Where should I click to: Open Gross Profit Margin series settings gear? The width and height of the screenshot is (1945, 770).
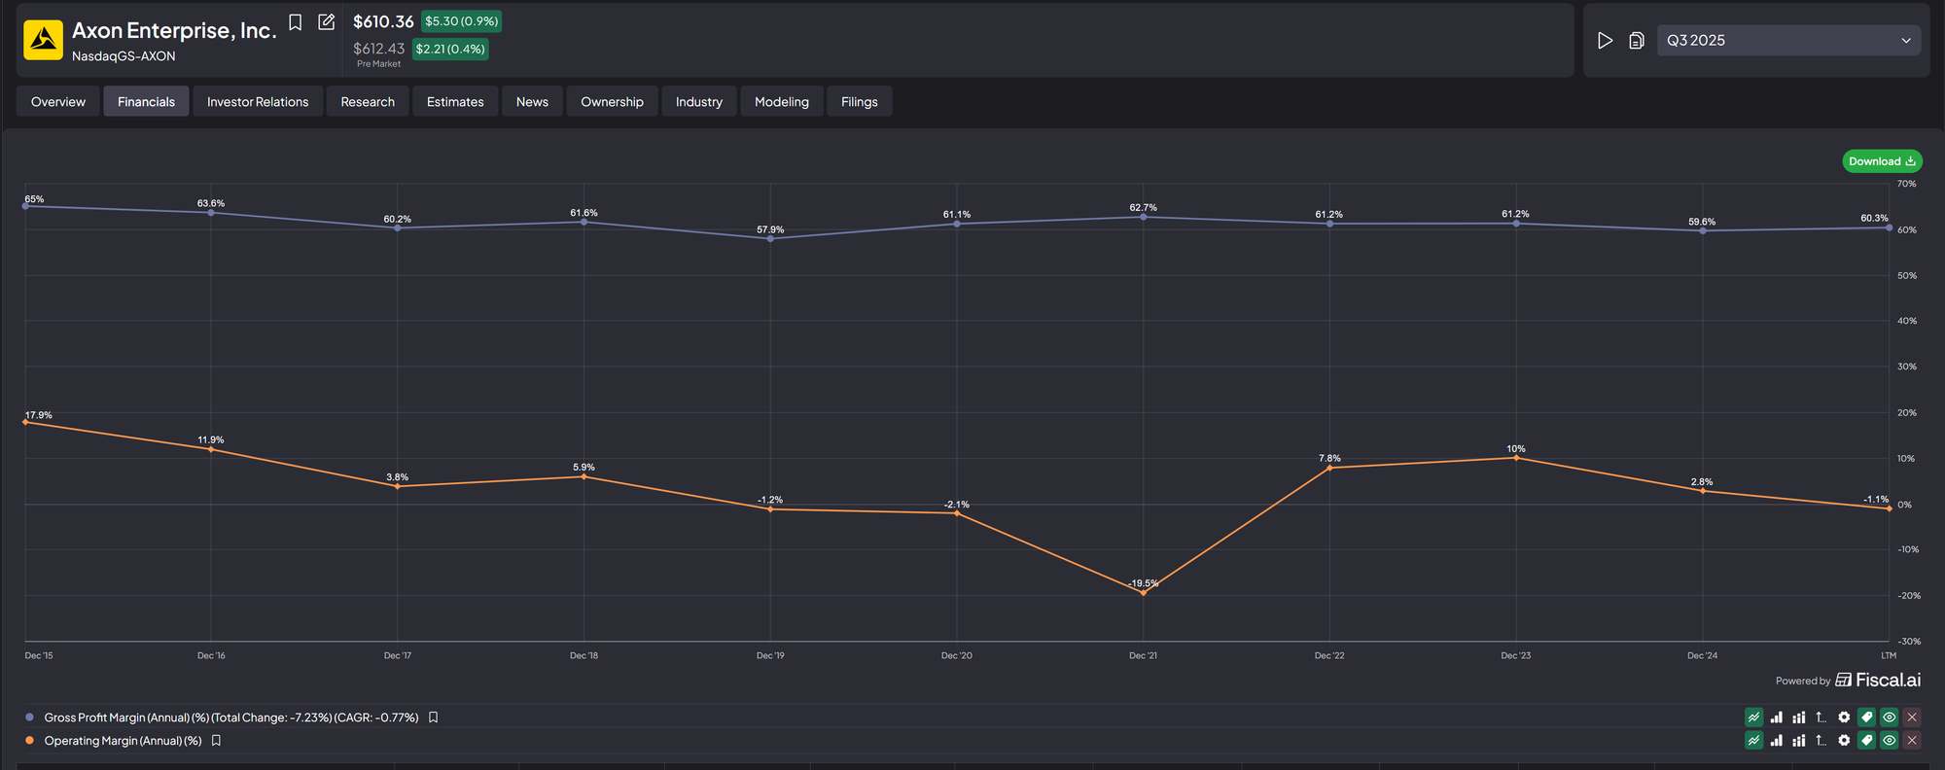tap(1844, 717)
